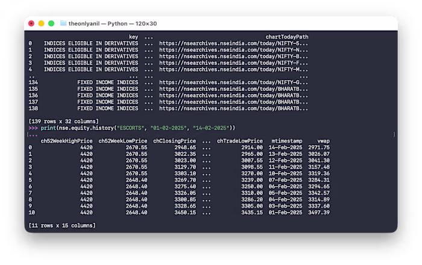Click the 'chTradeLowPrice' column header

point(240,141)
